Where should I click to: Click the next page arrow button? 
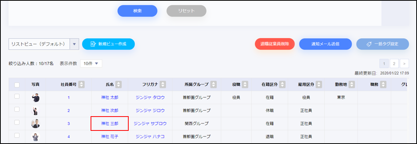point(404,64)
